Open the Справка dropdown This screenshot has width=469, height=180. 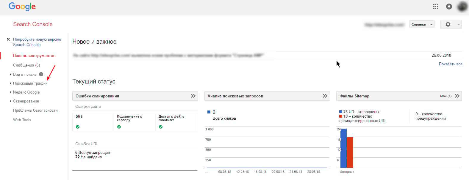(422, 24)
